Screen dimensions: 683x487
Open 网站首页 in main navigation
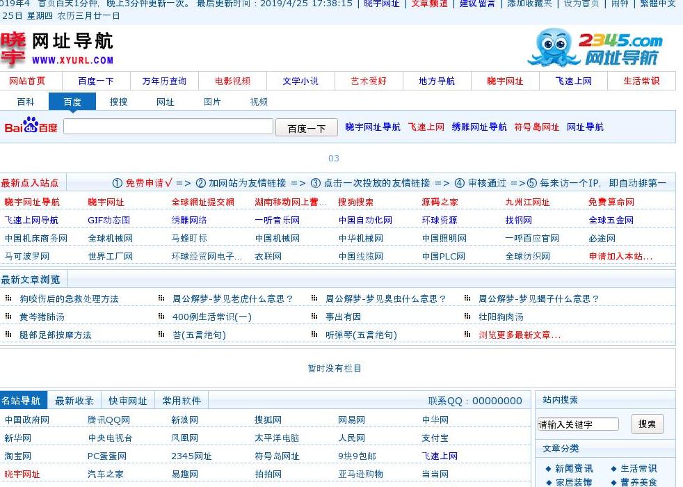pos(27,81)
